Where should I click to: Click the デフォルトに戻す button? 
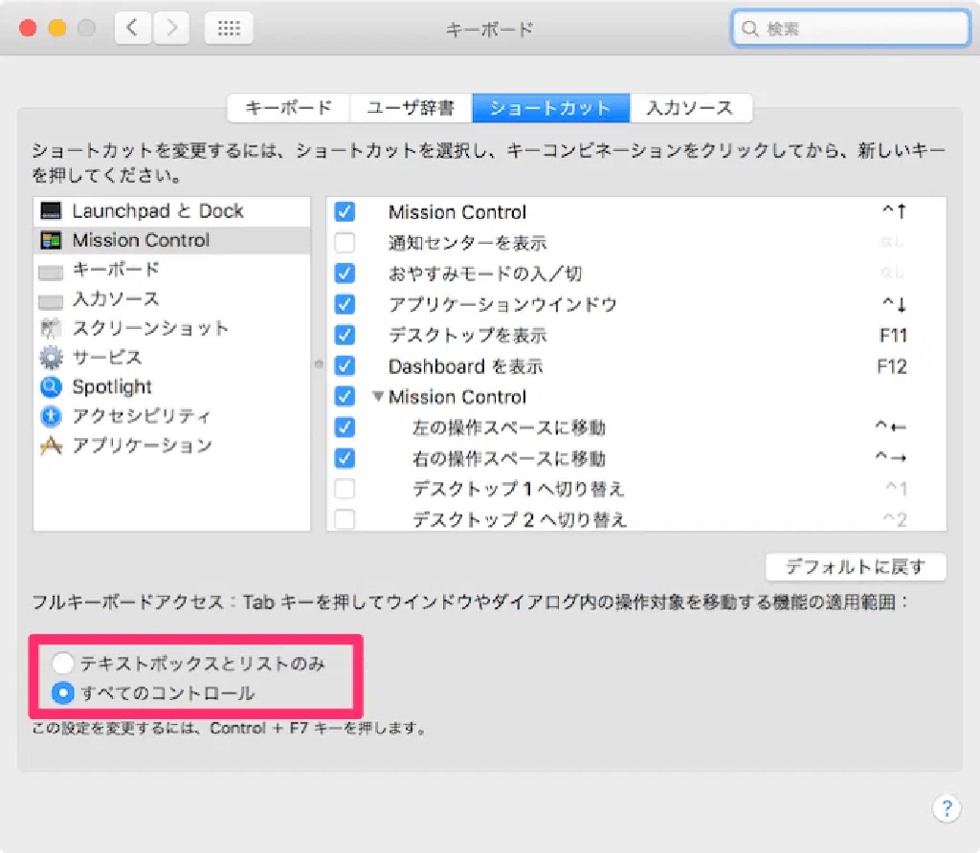pyautogui.click(x=856, y=567)
